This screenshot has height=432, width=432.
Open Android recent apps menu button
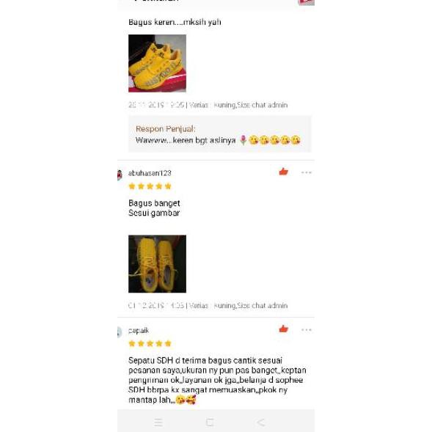coord(158,422)
